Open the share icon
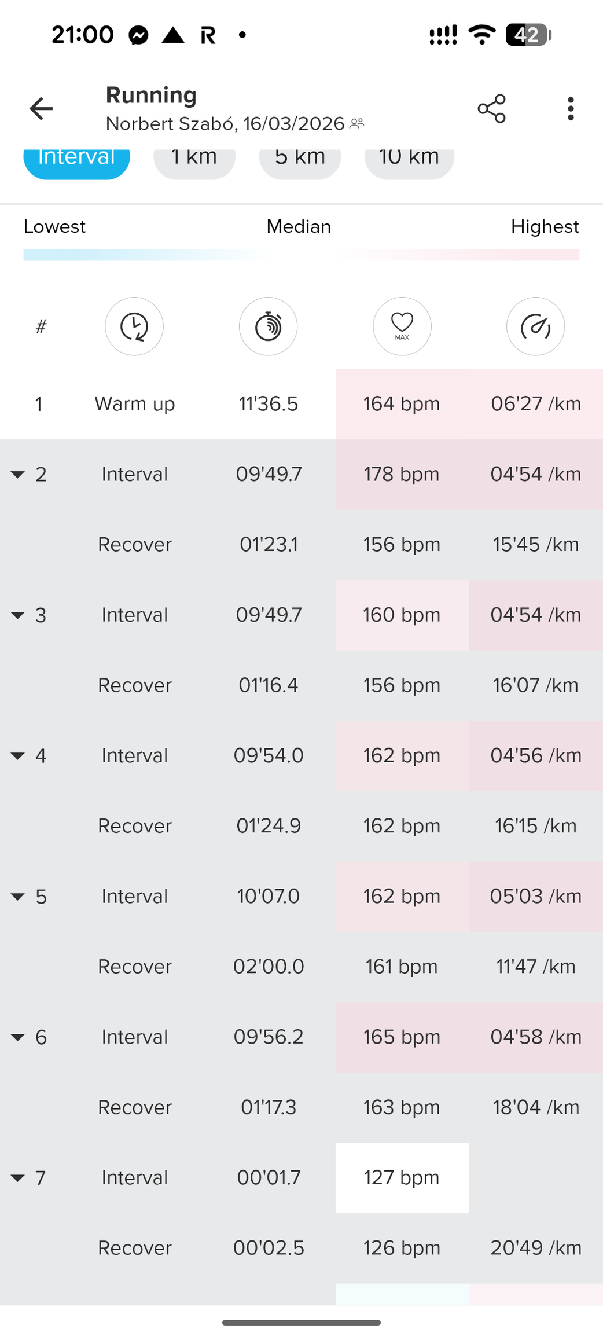This screenshot has height=1340, width=603. pyautogui.click(x=491, y=109)
